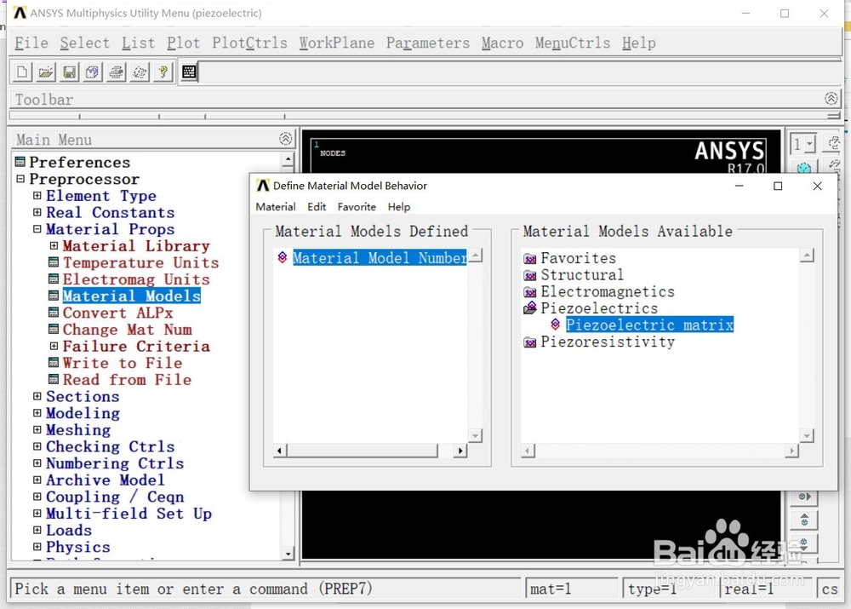Open the Favorites folder icon
The height and width of the screenshot is (609, 851).
coord(530,259)
